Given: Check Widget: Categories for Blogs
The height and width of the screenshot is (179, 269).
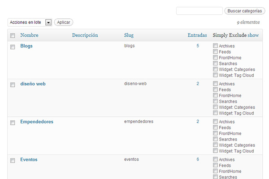Looking at the screenshot, I should pos(215,69).
